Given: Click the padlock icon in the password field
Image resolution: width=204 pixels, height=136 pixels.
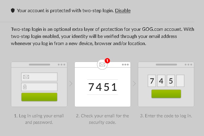Looking at the screenshot, I should point(26,87).
